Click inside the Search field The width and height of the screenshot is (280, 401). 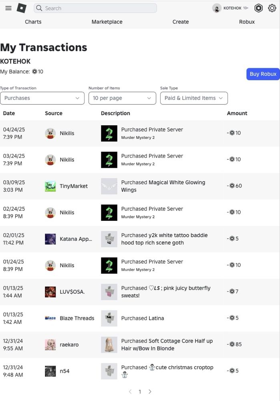coord(95,8)
